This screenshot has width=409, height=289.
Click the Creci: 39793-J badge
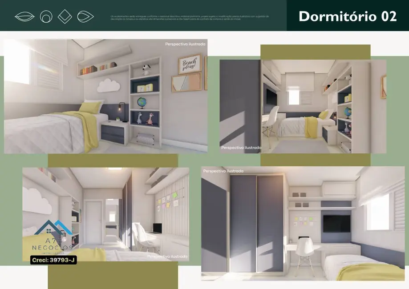point(53,260)
